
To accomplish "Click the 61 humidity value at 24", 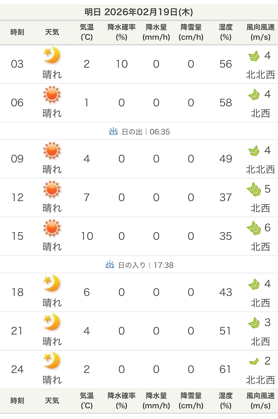I will 225,369.
